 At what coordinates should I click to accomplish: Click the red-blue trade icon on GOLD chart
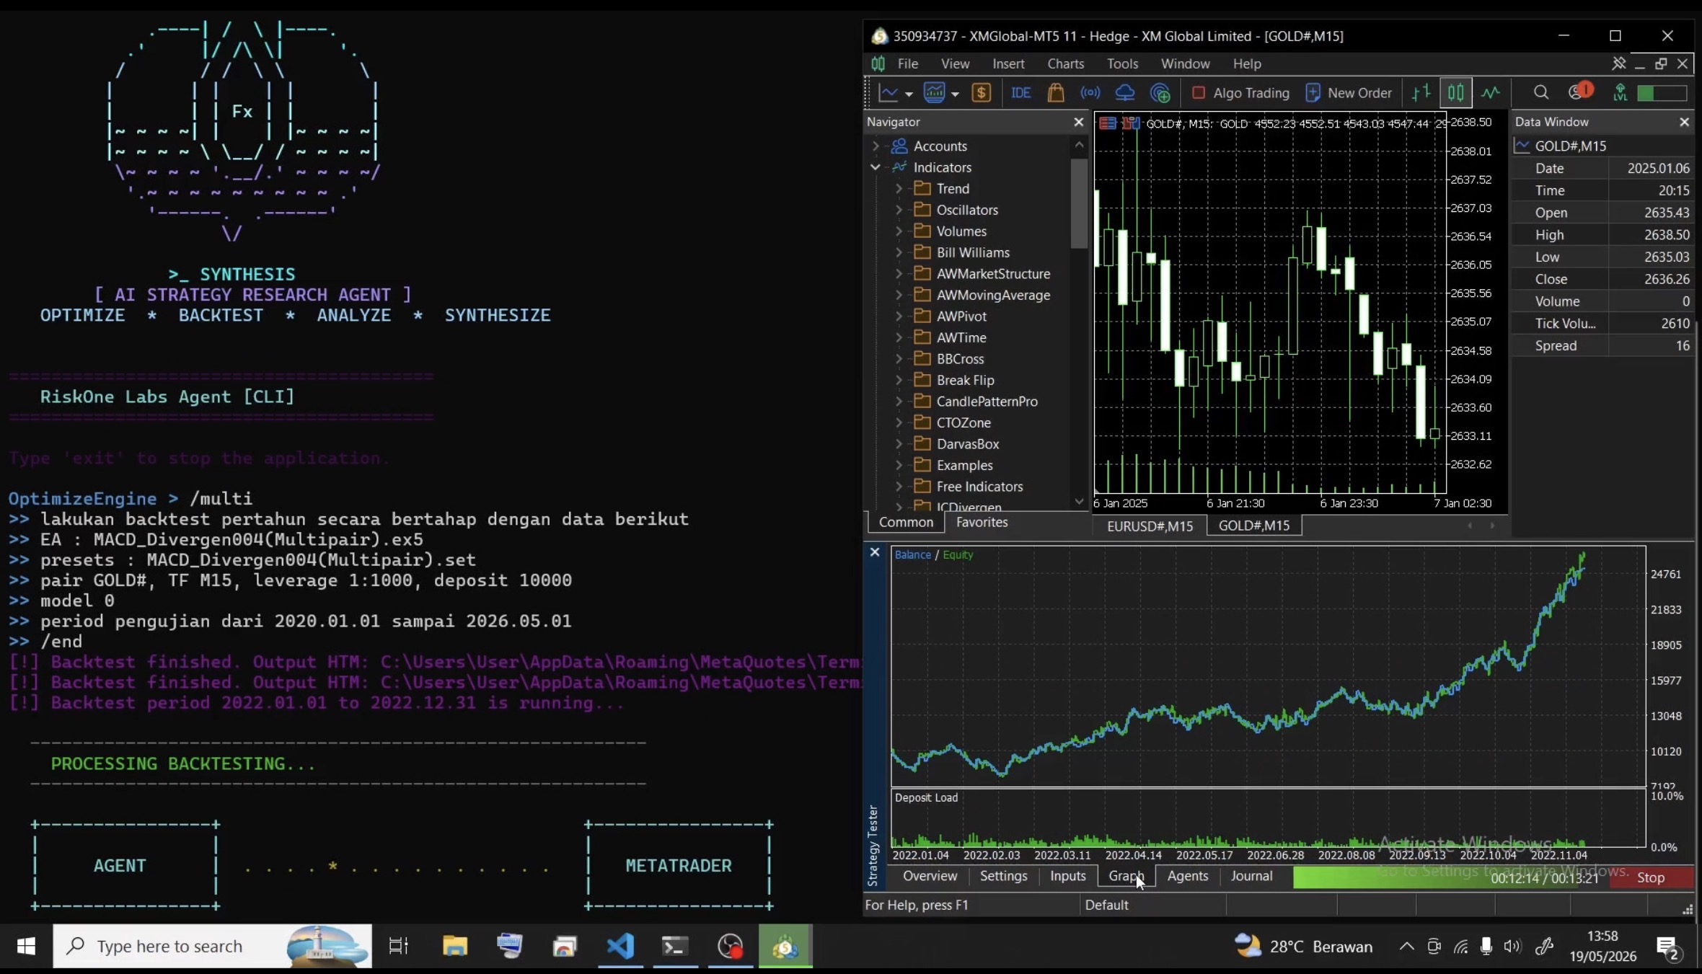(x=1131, y=123)
